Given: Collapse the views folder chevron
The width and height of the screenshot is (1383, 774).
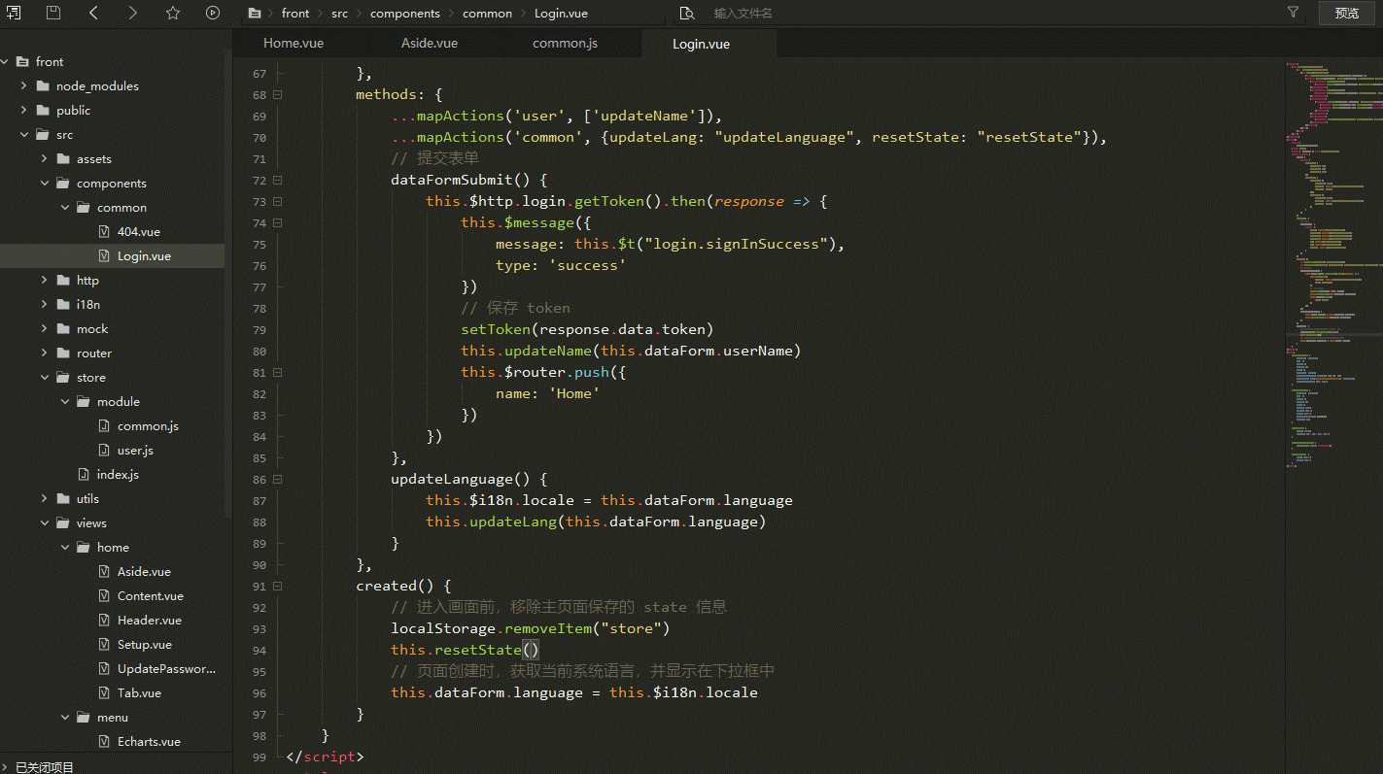Looking at the screenshot, I should (x=44, y=522).
